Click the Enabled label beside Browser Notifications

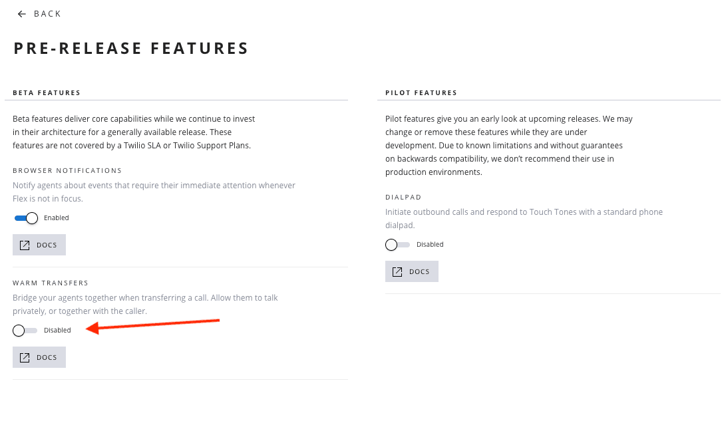click(57, 218)
